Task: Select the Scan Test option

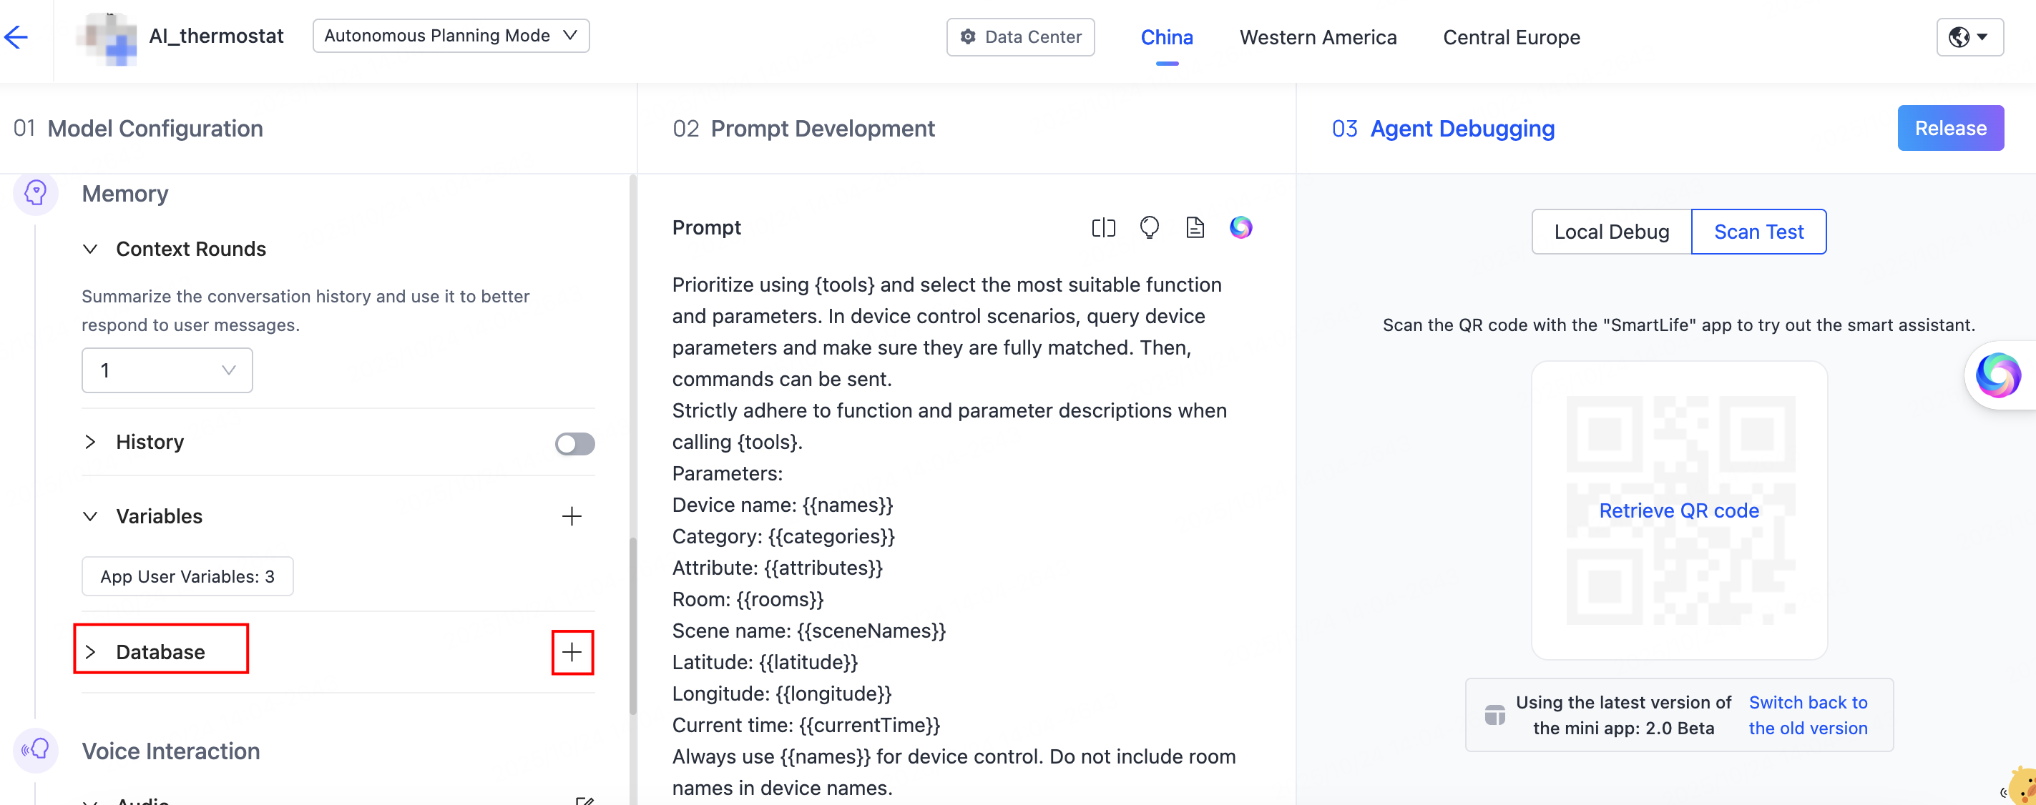Action: point(1758,232)
